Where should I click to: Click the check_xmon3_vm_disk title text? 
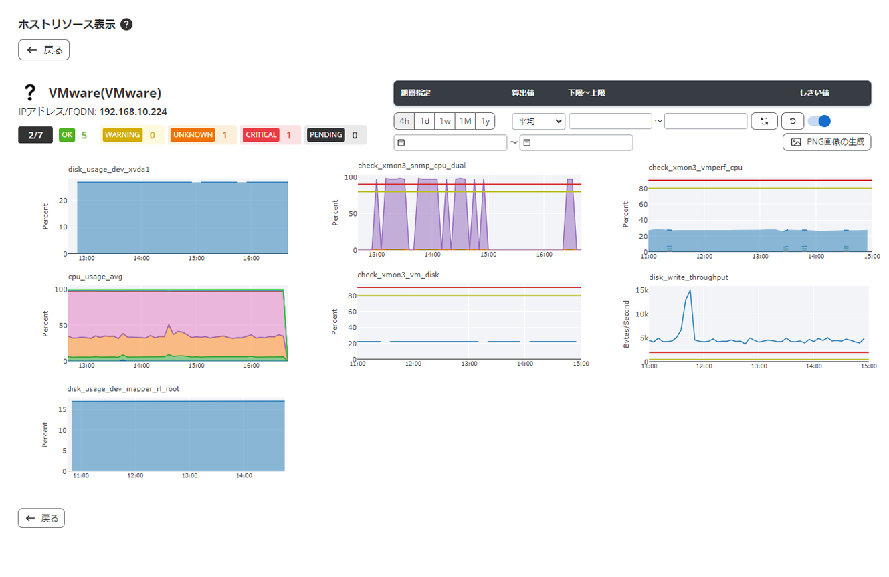pos(398,275)
